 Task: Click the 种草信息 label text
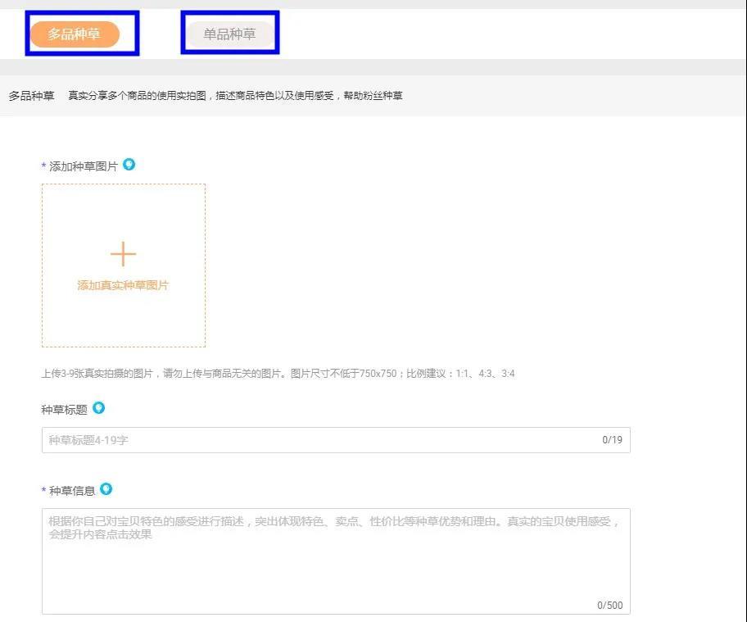[72, 491]
